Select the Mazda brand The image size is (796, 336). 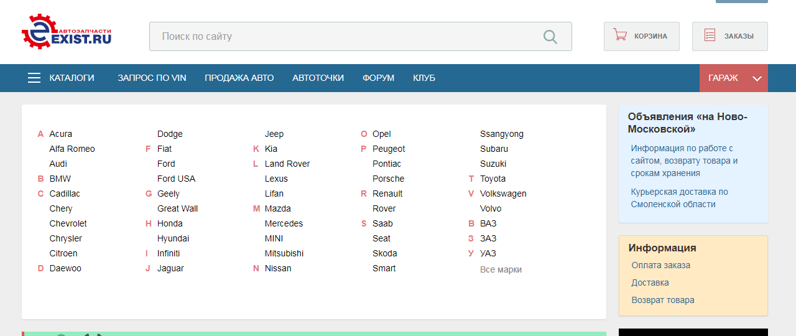point(278,208)
